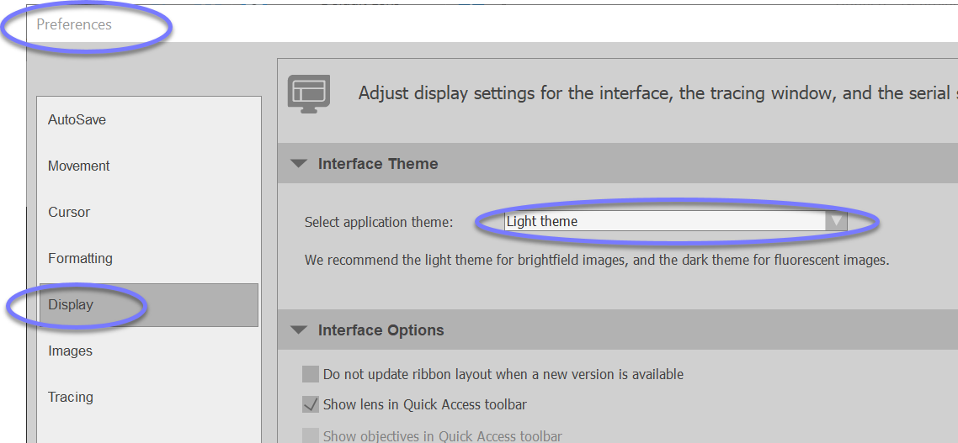Enable 'Do not update ribbon layout' checkbox
Screen dimensions: 958x443
coord(311,374)
